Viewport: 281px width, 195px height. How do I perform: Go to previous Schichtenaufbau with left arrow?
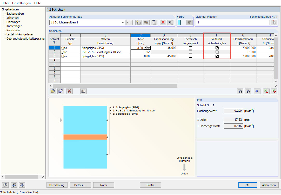[128, 22]
